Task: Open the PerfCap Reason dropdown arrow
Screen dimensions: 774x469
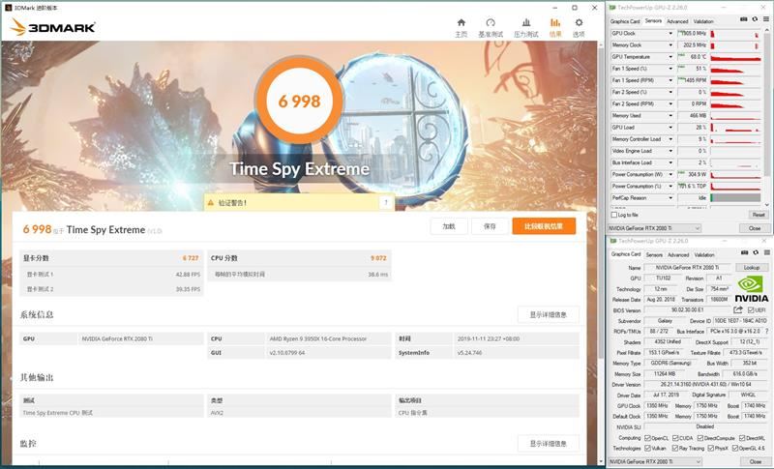Action: (x=670, y=198)
